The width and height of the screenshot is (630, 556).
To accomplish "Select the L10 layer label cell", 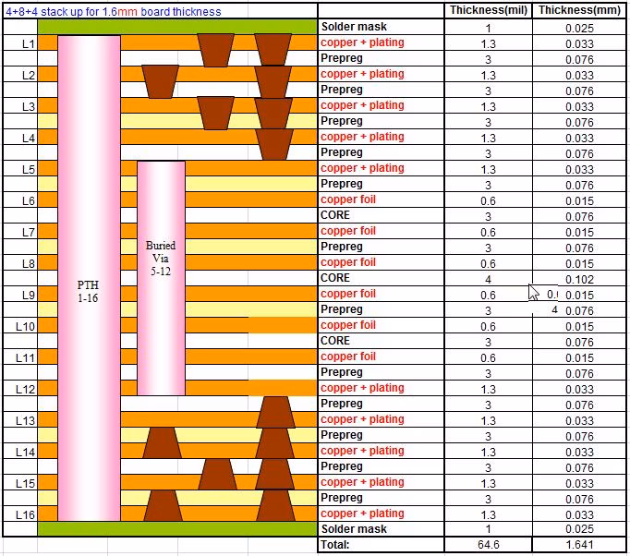I will 20,326.
